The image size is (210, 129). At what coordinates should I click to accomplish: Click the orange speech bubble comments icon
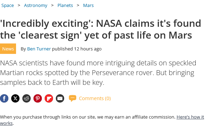pos(73,98)
